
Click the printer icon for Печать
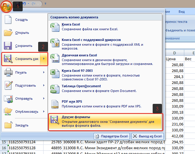(x=8, y=72)
